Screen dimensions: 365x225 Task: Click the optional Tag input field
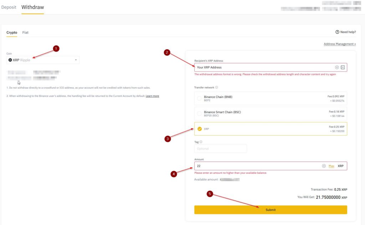coord(220,148)
